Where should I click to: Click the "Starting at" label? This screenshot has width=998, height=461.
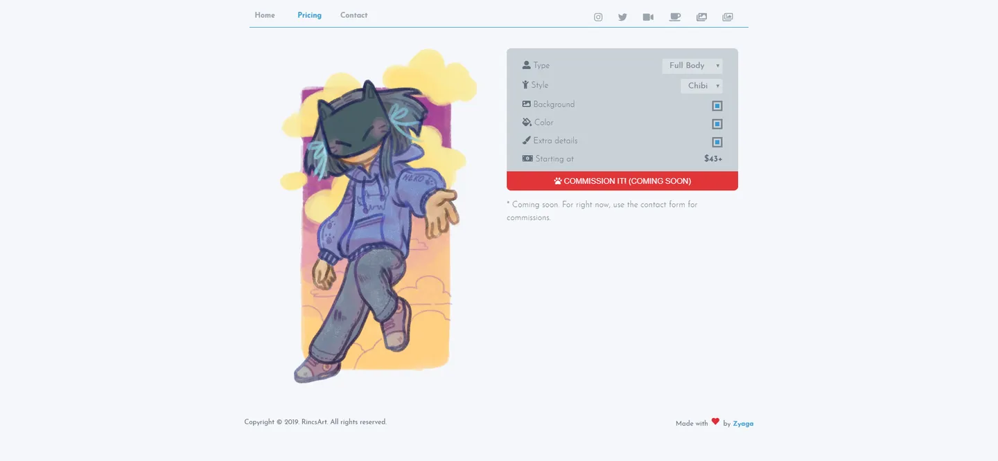(554, 159)
